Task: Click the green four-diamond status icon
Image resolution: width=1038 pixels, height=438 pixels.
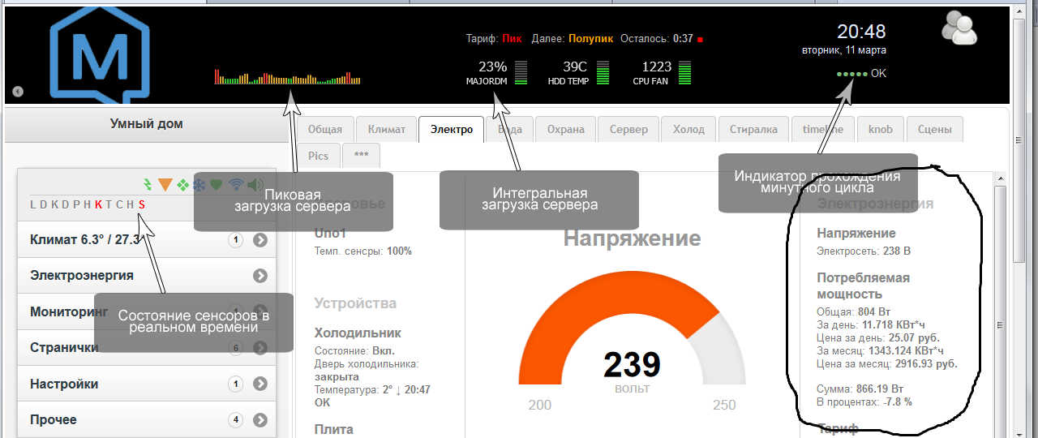Action: tap(183, 185)
